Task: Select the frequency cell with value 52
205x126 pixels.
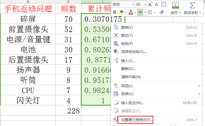Action: 68,29
